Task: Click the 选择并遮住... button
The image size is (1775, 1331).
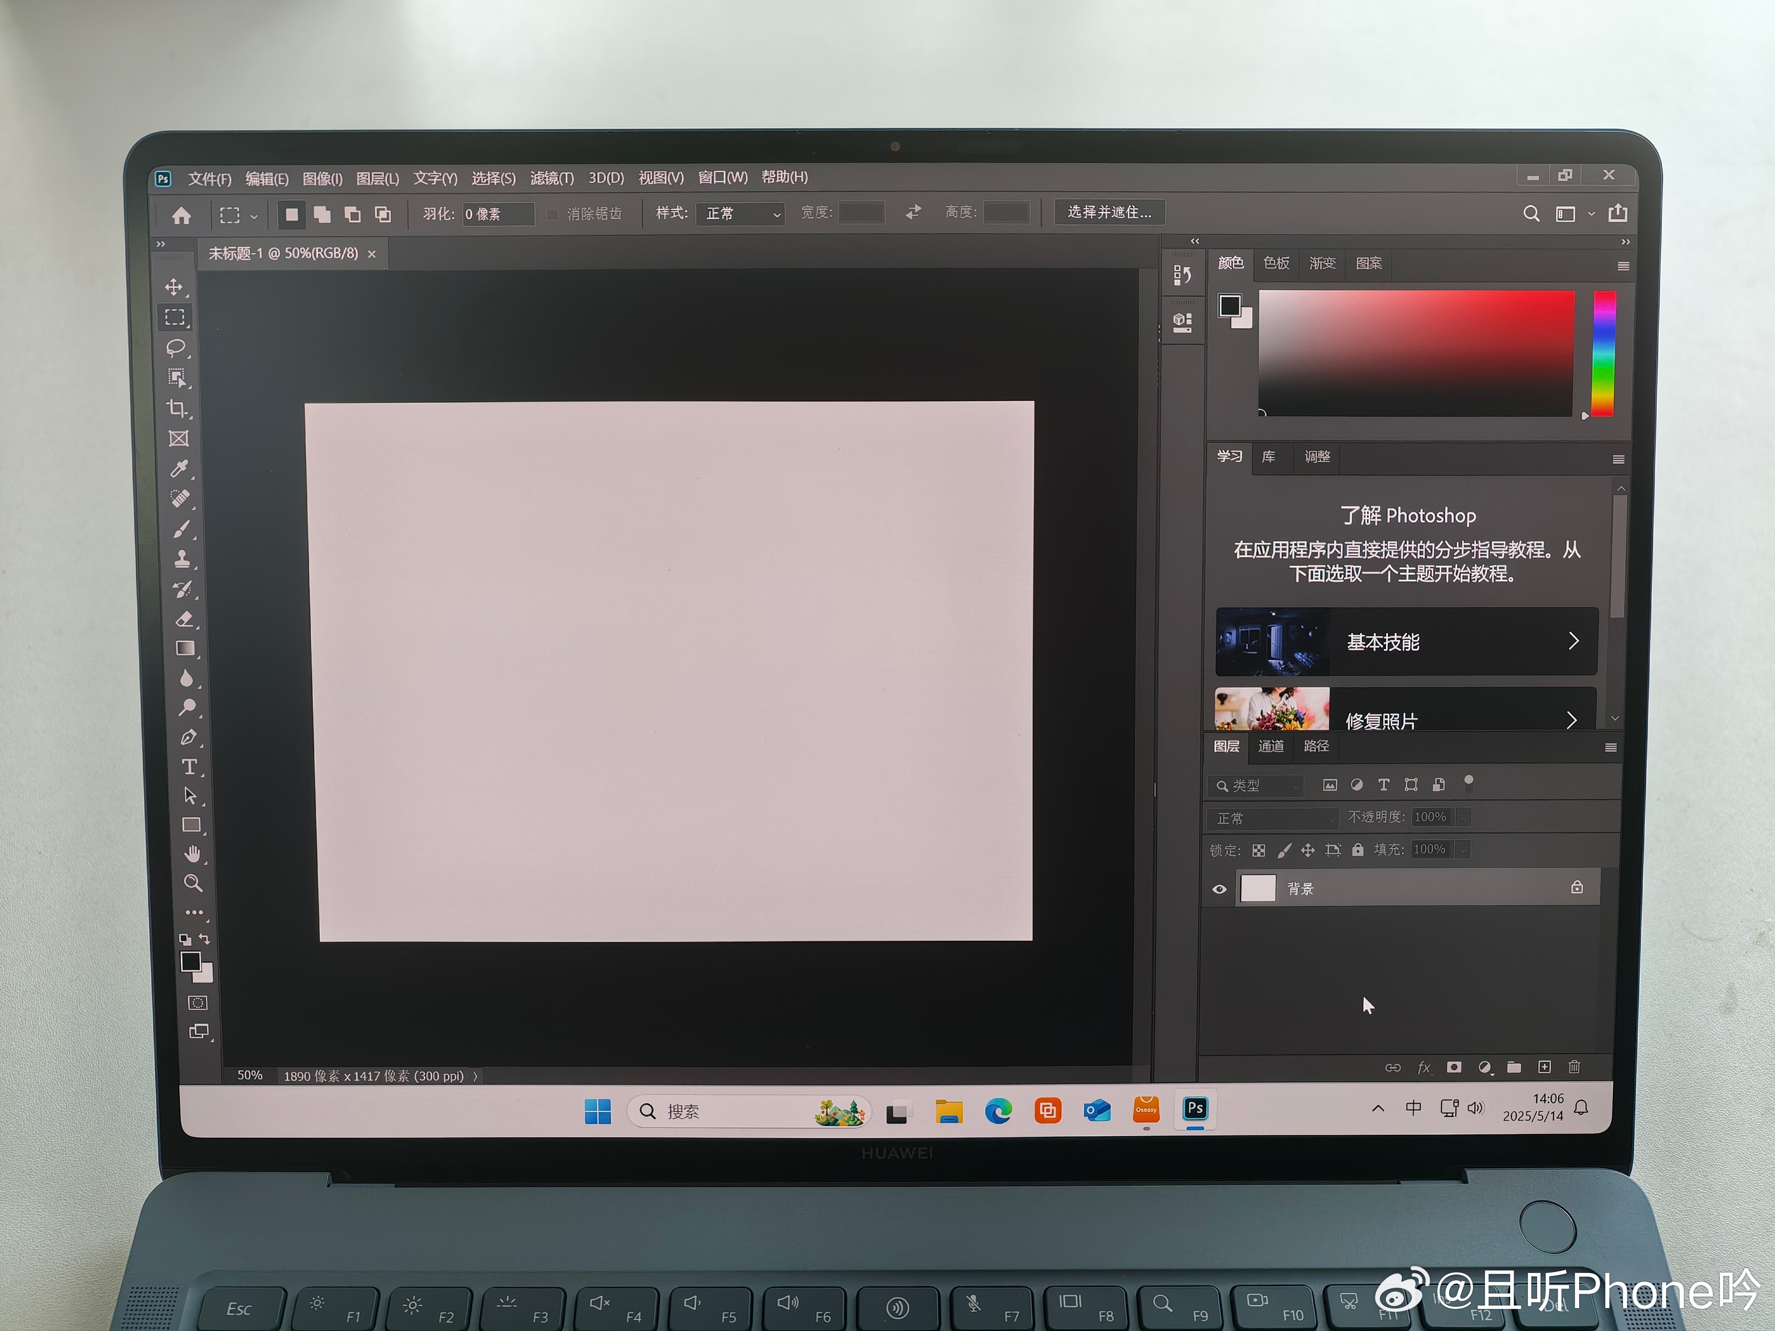Action: [x=1109, y=212]
